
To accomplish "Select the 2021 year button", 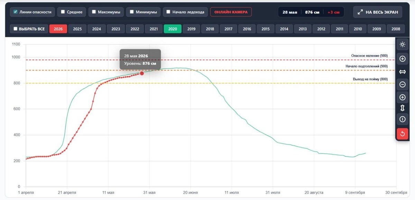I will (x=154, y=29).
